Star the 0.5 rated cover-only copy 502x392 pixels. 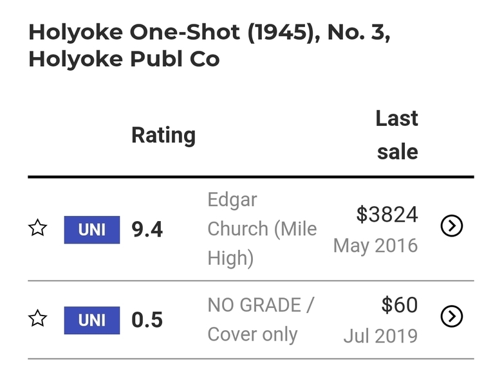pyautogui.click(x=38, y=318)
